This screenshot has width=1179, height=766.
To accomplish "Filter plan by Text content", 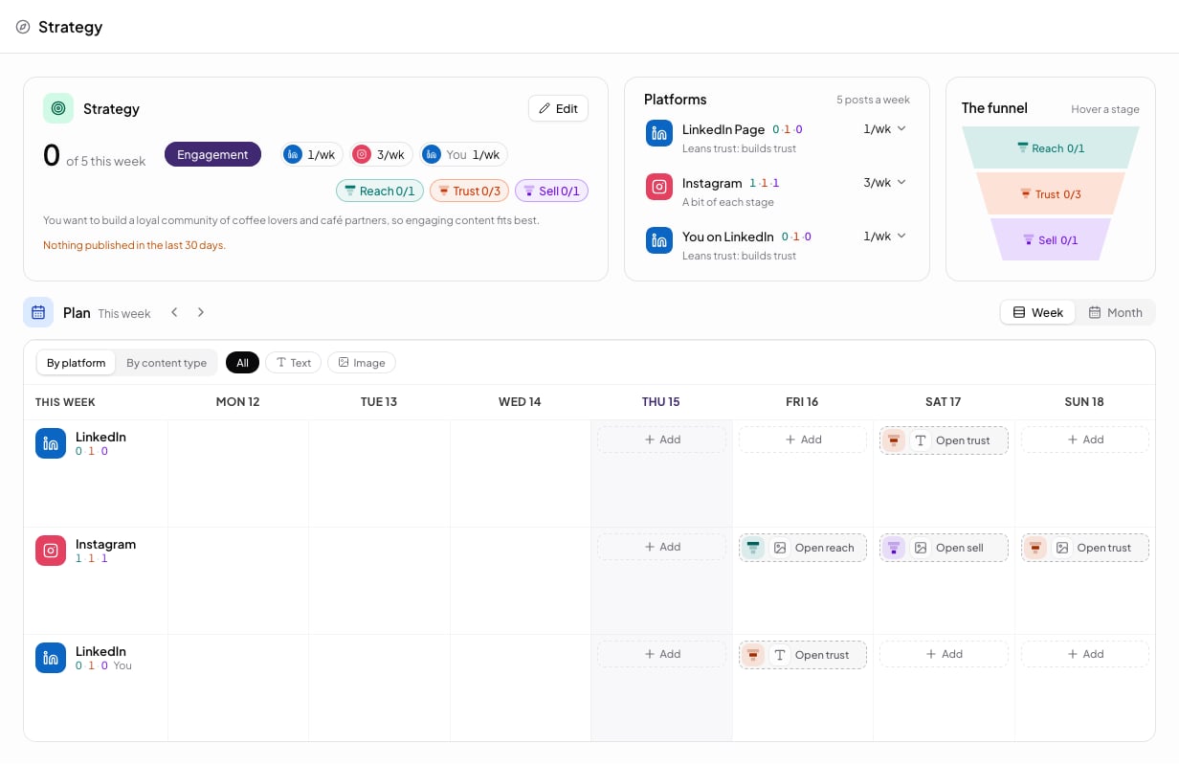I will coord(293,363).
